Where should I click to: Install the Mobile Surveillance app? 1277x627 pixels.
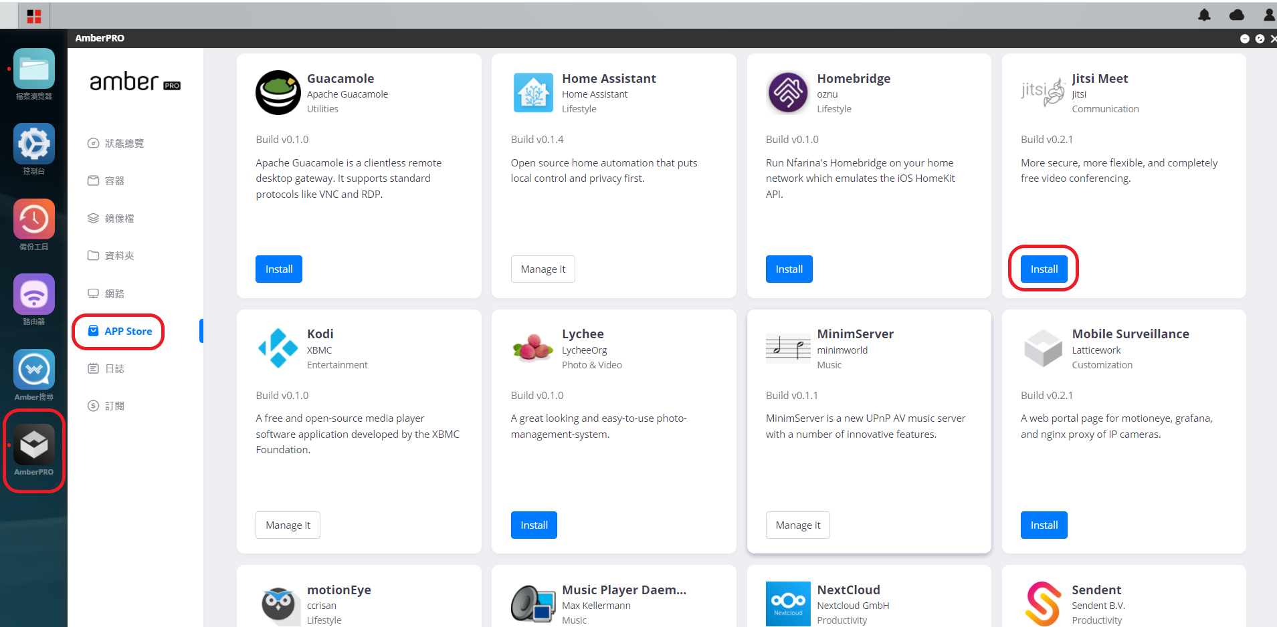tap(1044, 525)
